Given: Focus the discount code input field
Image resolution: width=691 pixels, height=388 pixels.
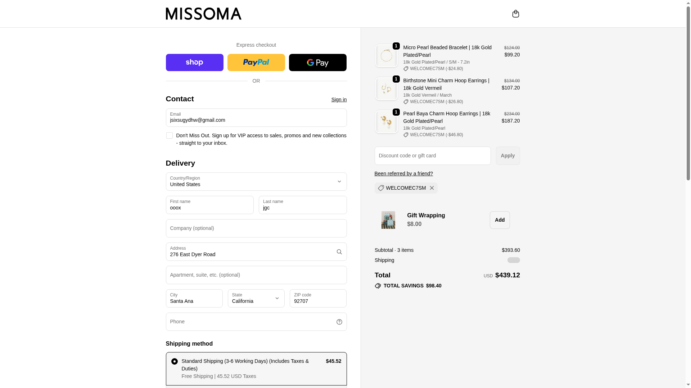Looking at the screenshot, I should 432,156.
